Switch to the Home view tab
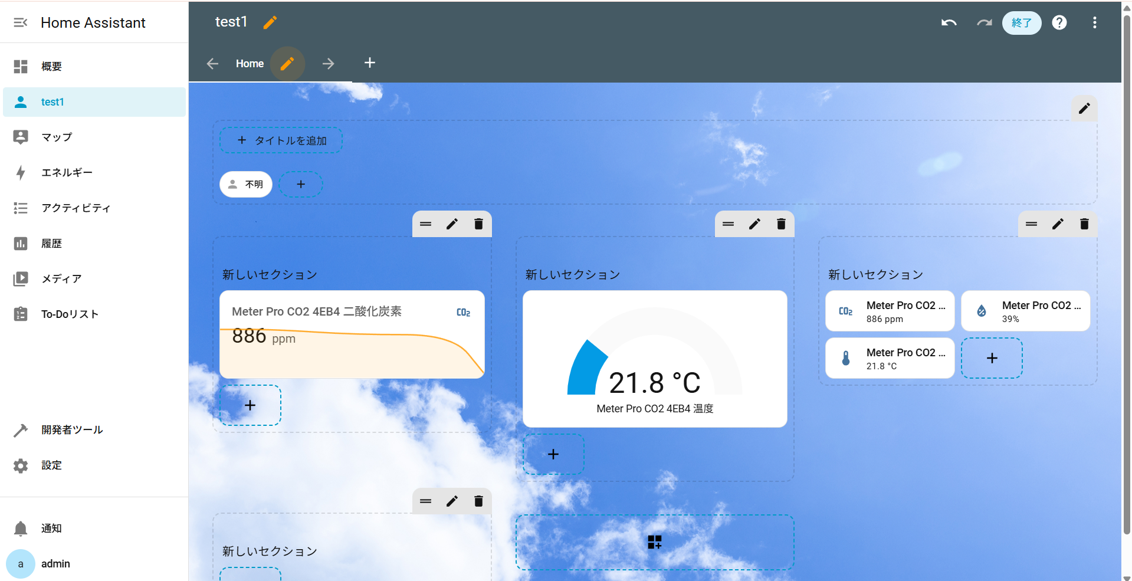Image resolution: width=1132 pixels, height=581 pixels. pyautogui.click(x=250, y=63)
